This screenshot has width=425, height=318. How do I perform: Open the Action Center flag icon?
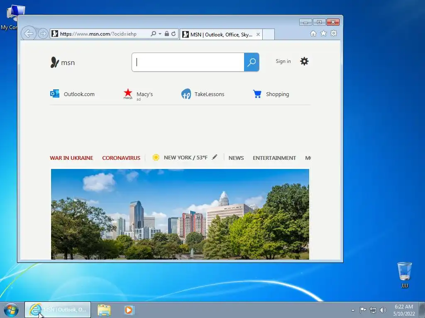pos(363,310)
